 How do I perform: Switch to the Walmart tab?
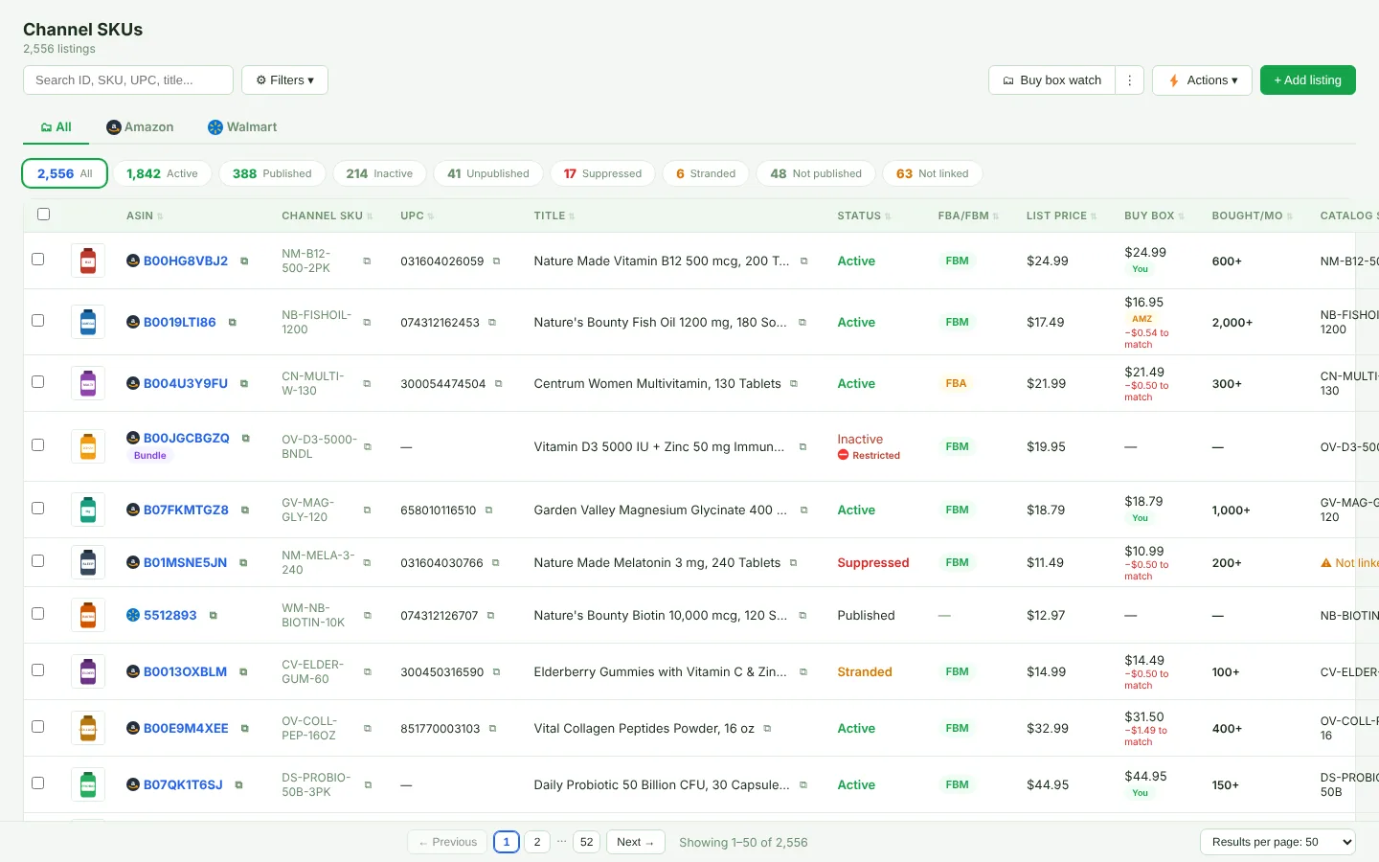coord(242,127)
